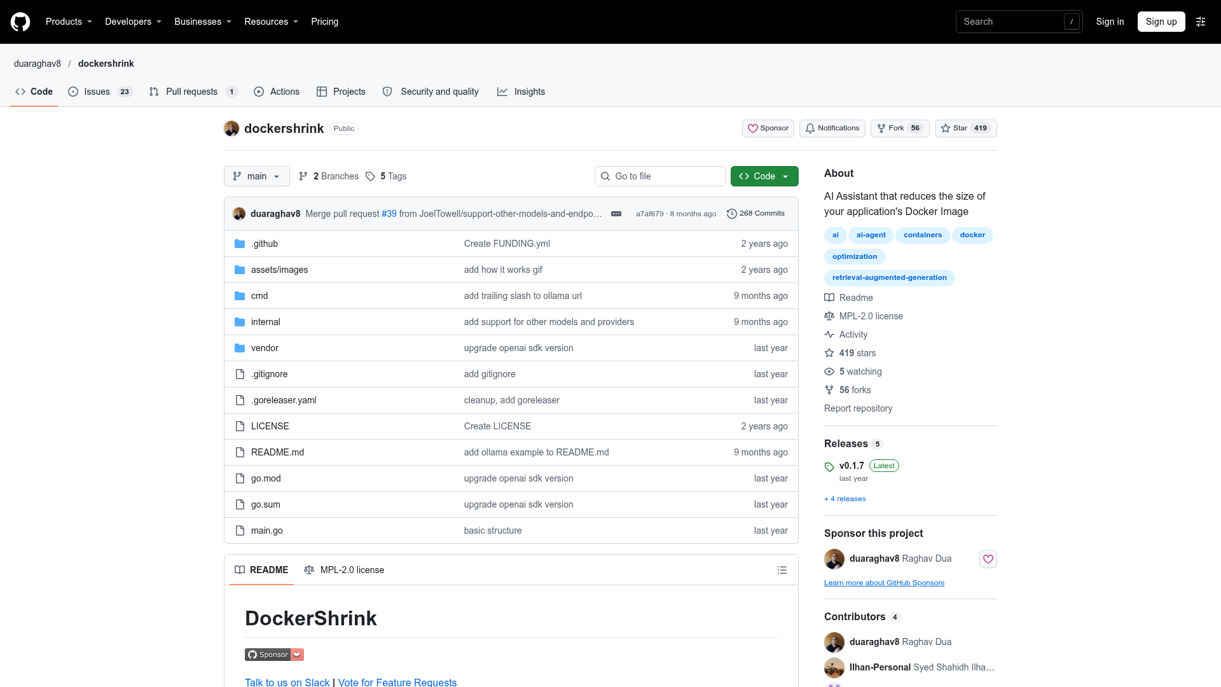The height and width of the screenshot is (687, 1221).
Task: Expand the Businesses menu
Action: (203, 22)
